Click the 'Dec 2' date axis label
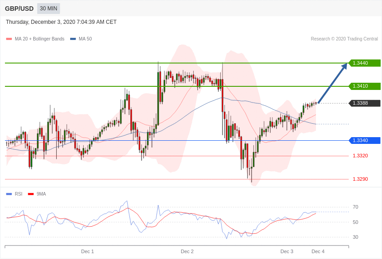The image size is (382, 259). [187, 251]
